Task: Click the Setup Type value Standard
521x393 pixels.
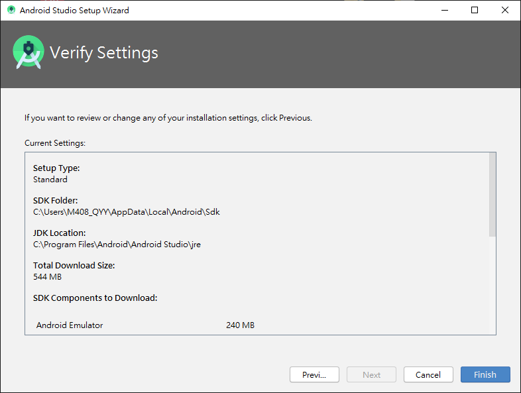Action: pos(50,180)
